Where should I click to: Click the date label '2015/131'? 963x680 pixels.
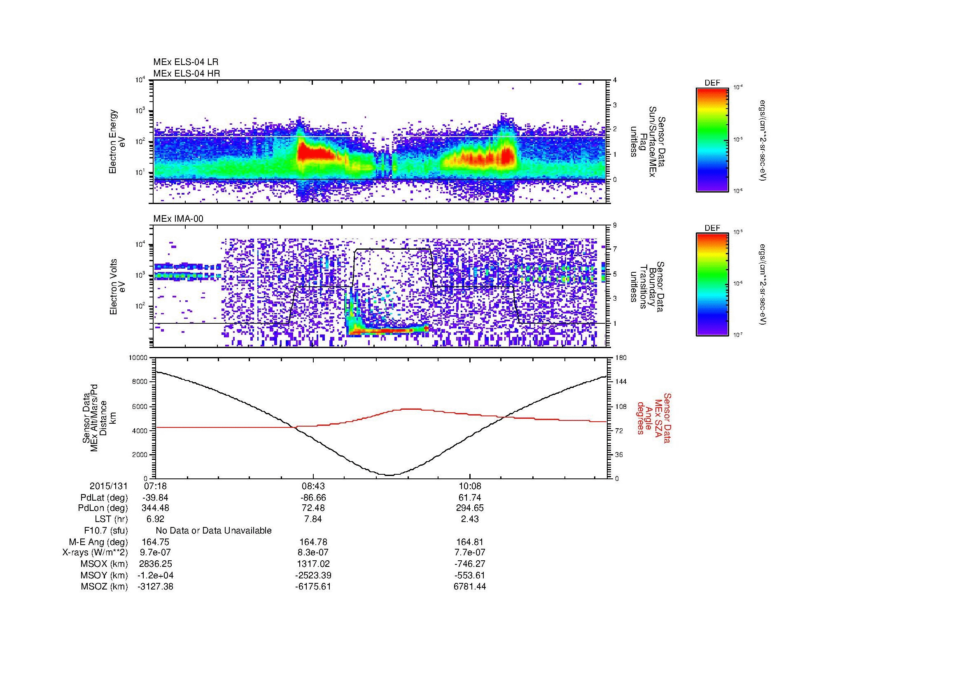coord(109,486)
